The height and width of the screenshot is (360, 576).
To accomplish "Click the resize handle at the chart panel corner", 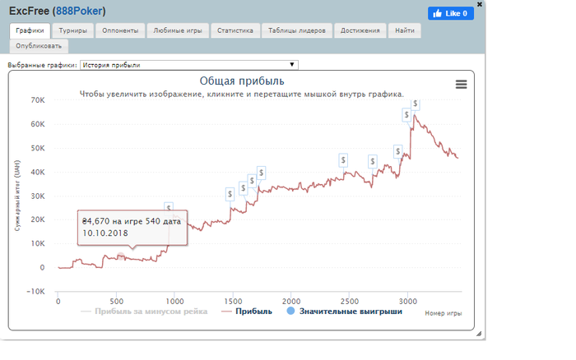I will (478, 334).
